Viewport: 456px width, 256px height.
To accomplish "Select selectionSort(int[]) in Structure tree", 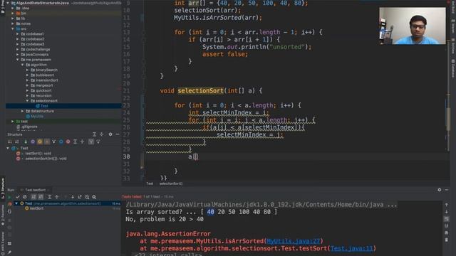I will tap(46, 159).
